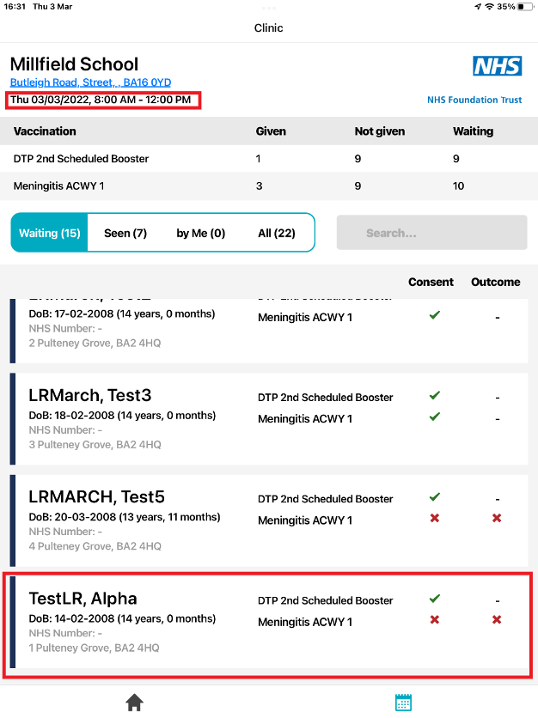Select the by Me (0) filter
538x718 pixels.
pyautogui.click(x=200, y=233)
